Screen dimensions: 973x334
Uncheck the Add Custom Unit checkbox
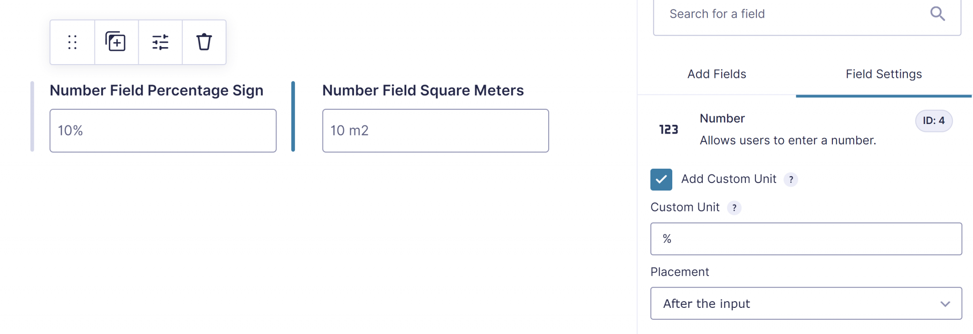(x=661, y=180)
